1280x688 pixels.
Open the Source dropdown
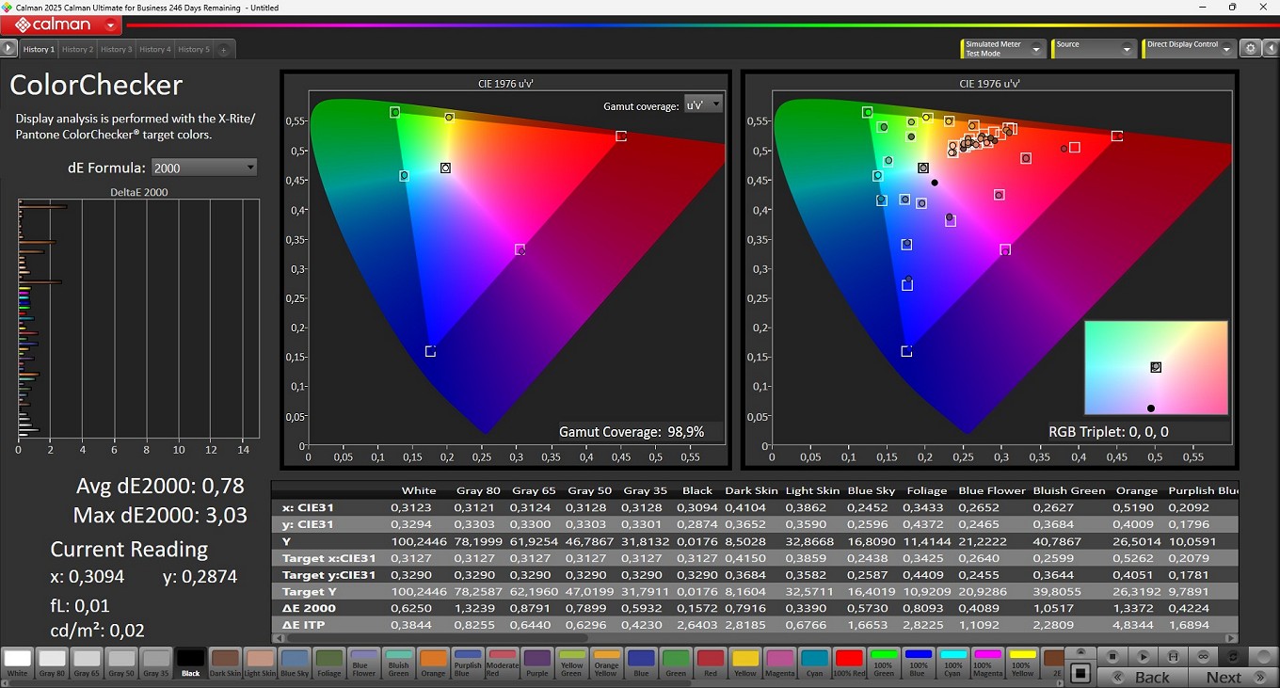[x=1094, y=48]
